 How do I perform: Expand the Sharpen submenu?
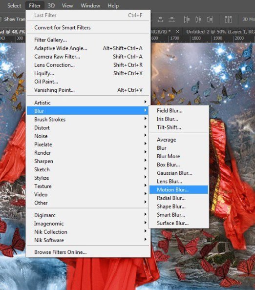pos(88,161)
